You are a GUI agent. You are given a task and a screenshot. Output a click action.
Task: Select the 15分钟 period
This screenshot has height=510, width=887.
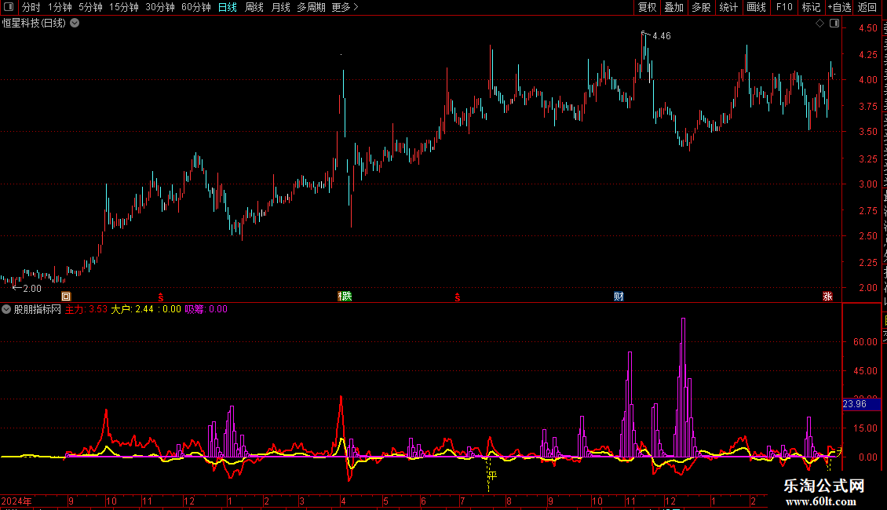click(124, 7)
